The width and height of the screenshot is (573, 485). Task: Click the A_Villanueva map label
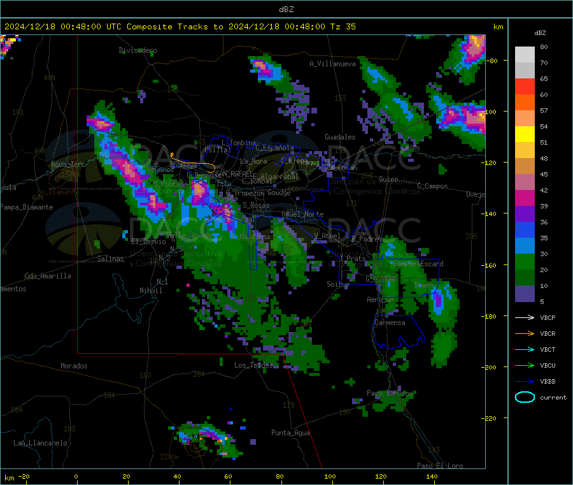(332, 64)
